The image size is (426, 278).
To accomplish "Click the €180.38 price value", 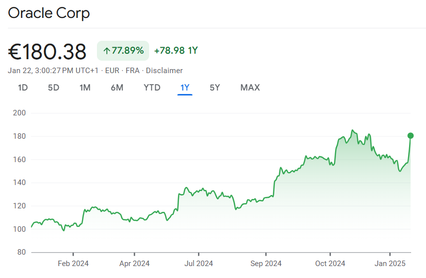I will pyautogui.click(x=47, y=52).
